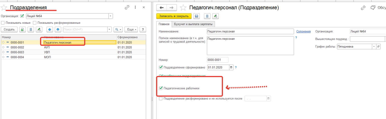Get link icon in Подразделения panel header
Viewport: 386px width, 119px height.
tap(127, 7)
